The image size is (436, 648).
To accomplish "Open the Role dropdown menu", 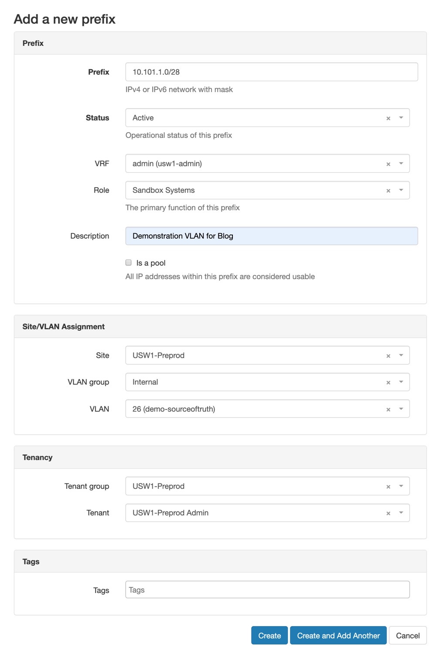I will point(401,190).
